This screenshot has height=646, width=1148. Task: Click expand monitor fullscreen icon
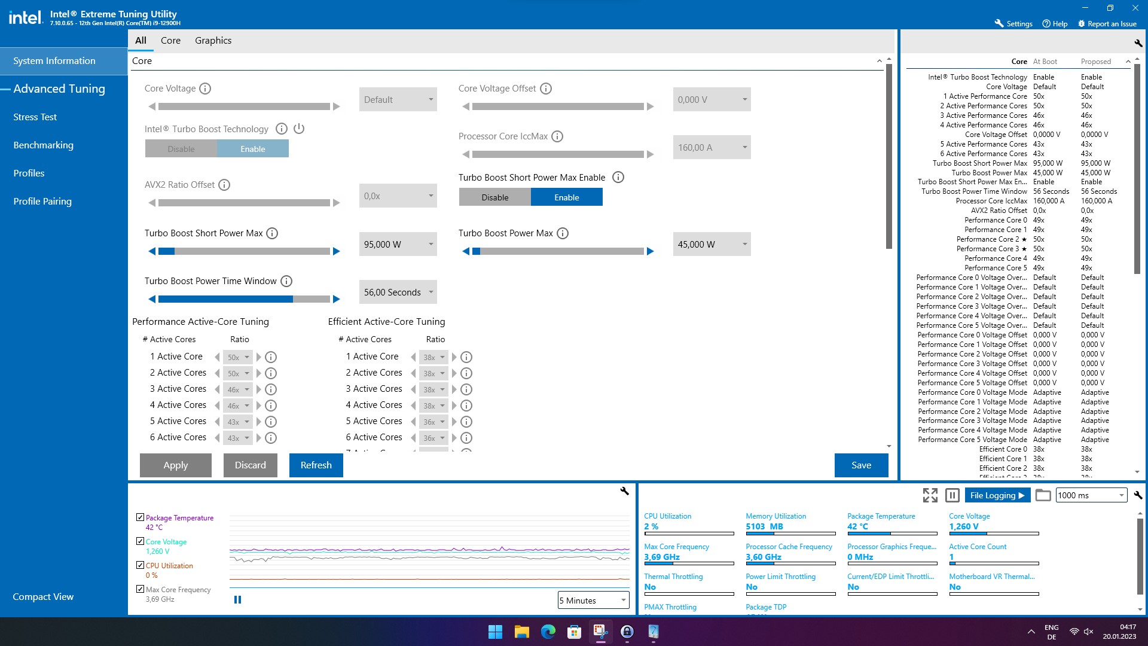pos(930,495)
